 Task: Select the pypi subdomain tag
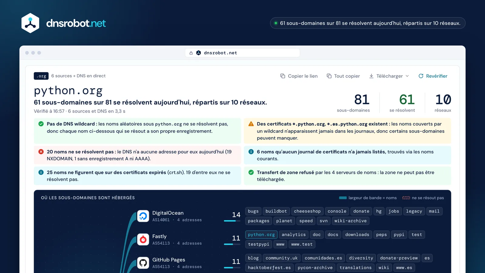coord(399,234)
